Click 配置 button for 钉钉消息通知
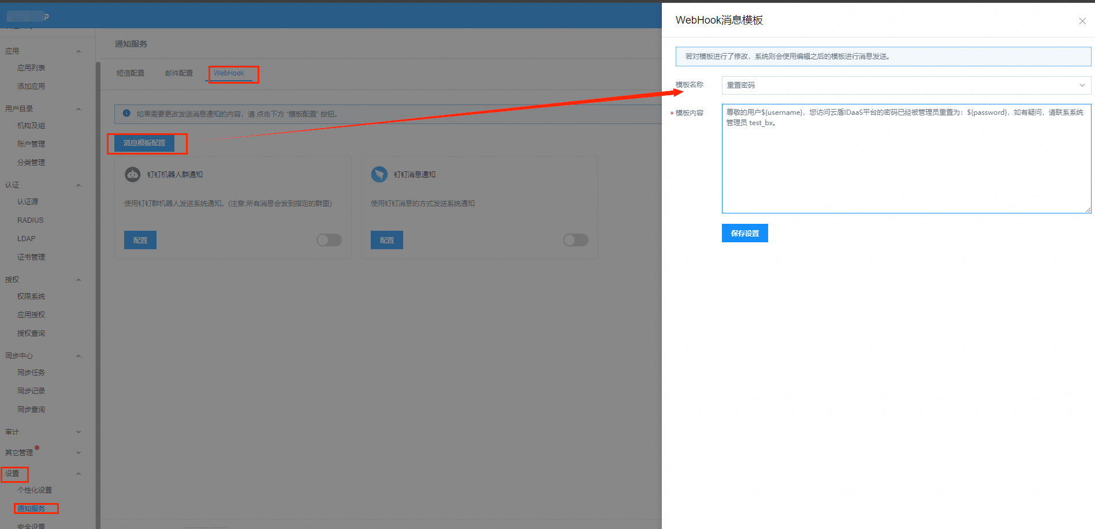The image size is (1095, 529). [x=387, y=240]
